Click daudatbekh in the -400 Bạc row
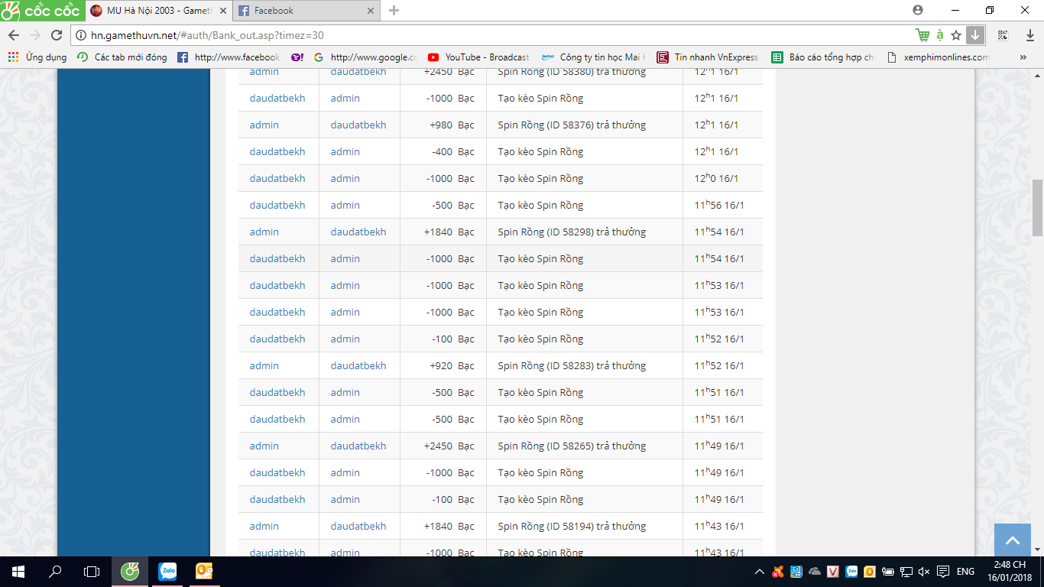 click(x=277, y=151)
